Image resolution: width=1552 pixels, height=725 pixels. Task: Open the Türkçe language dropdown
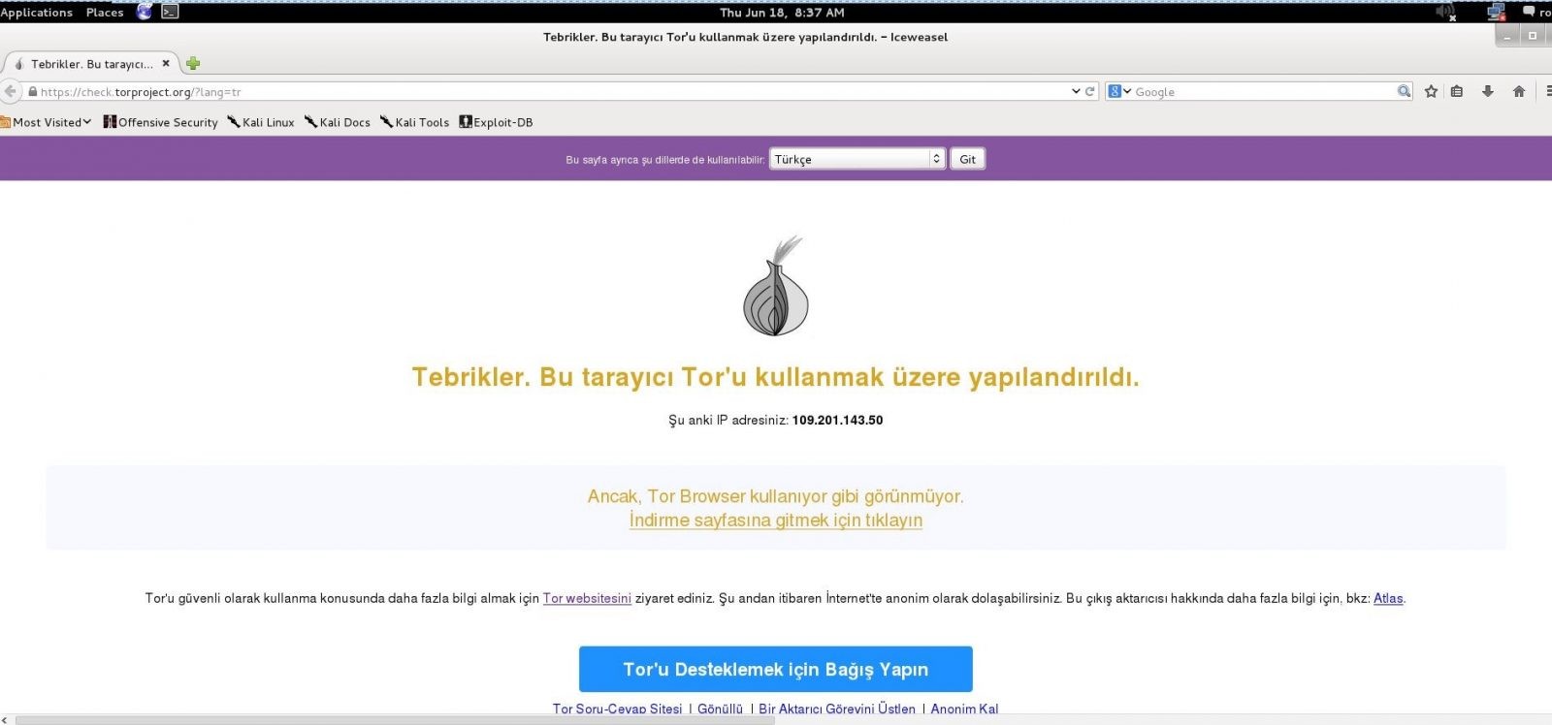click(x=857, y=159)
